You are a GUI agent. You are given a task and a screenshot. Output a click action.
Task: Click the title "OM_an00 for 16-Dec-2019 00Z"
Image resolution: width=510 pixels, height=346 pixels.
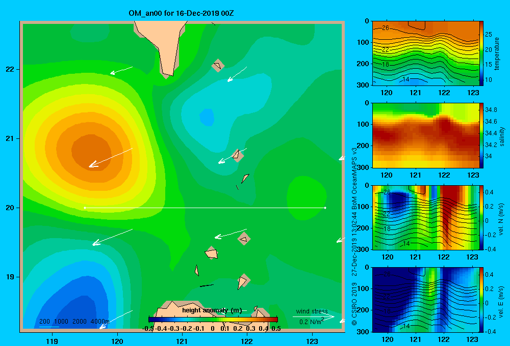pos(181,13)
